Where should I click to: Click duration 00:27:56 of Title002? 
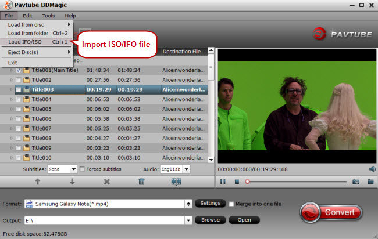click(x=98, y=80)
